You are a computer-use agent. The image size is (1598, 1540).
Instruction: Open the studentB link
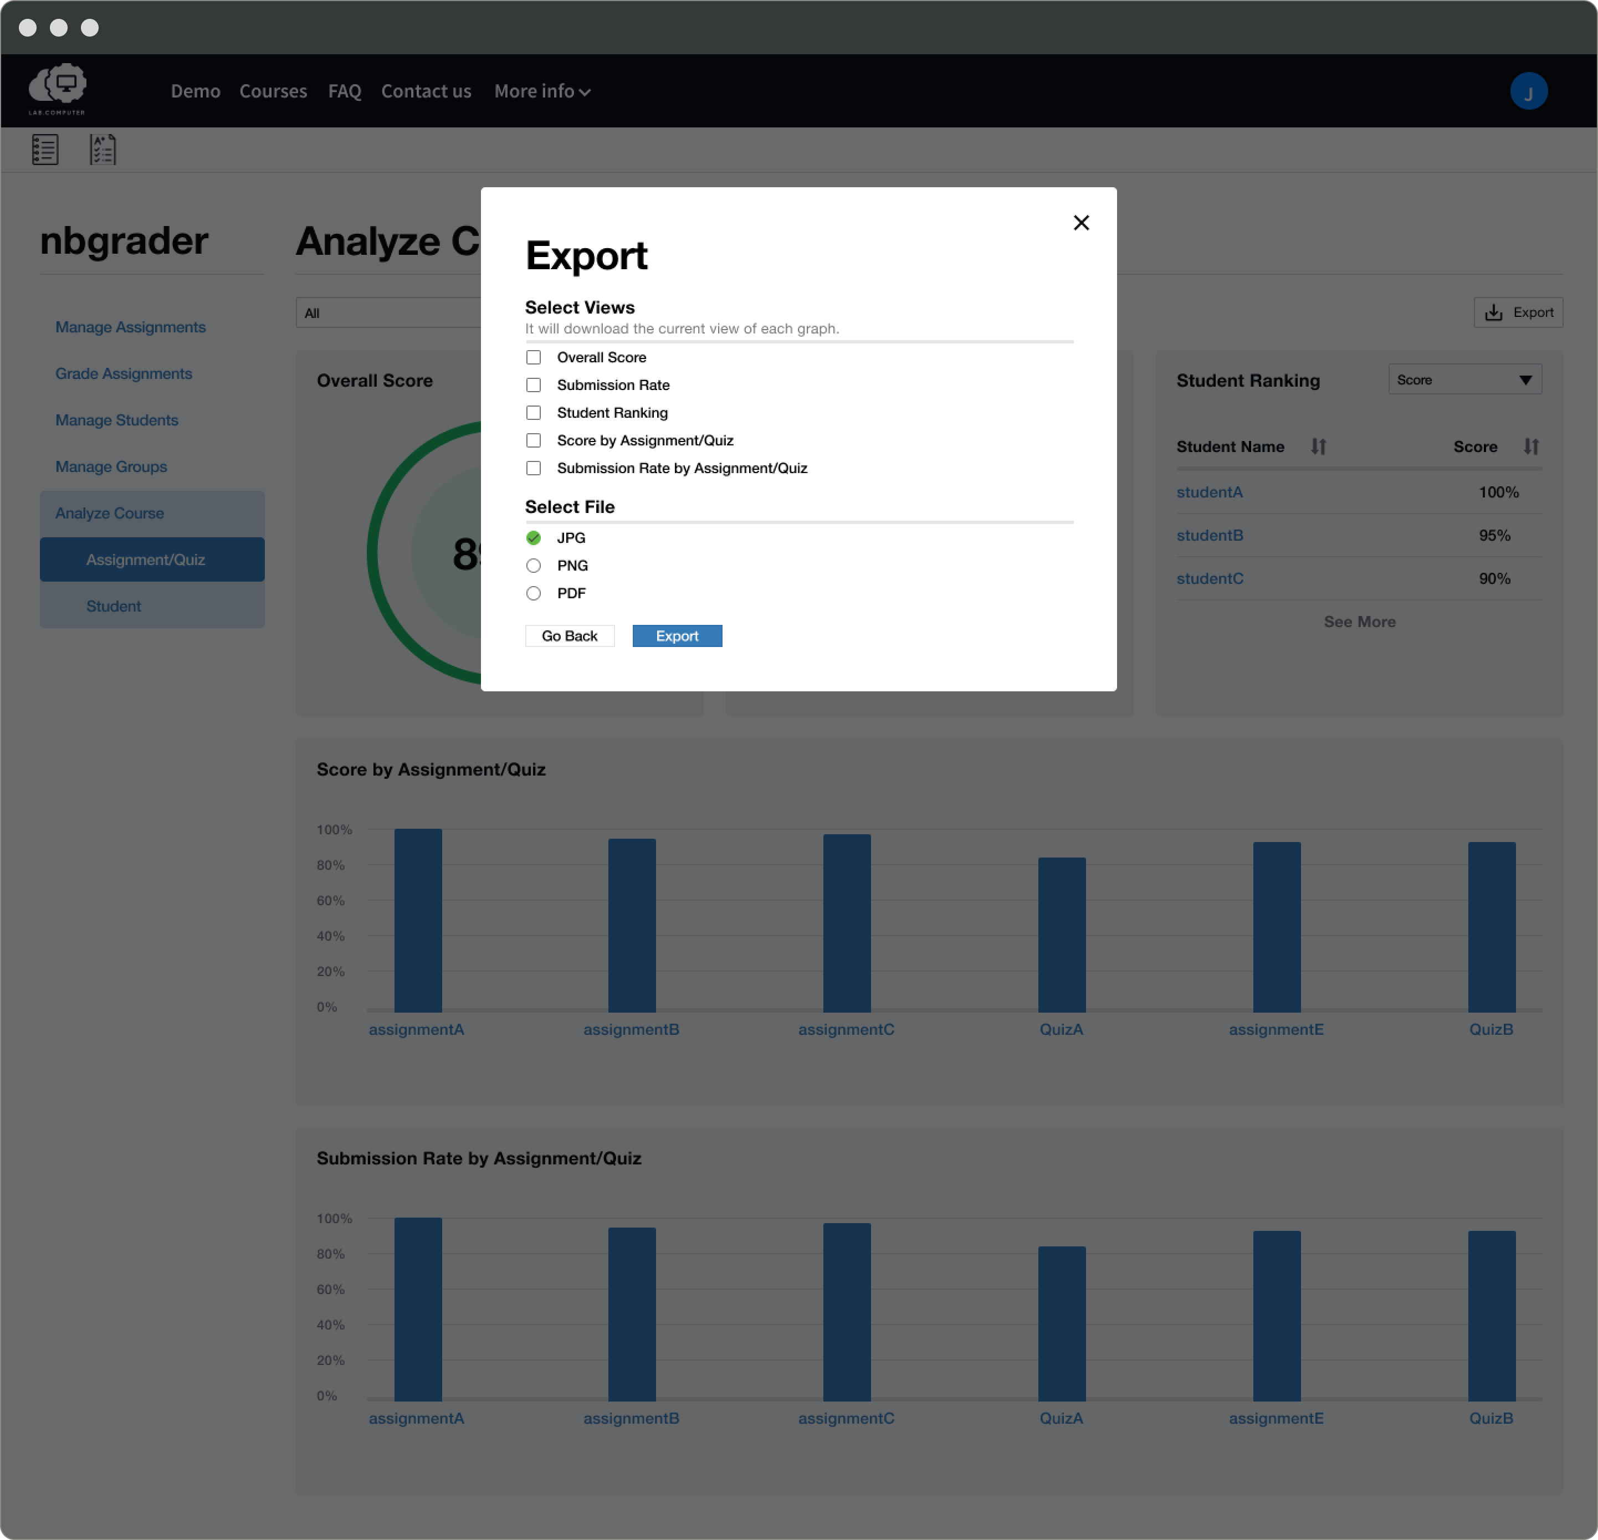[x=1210, y=536]
